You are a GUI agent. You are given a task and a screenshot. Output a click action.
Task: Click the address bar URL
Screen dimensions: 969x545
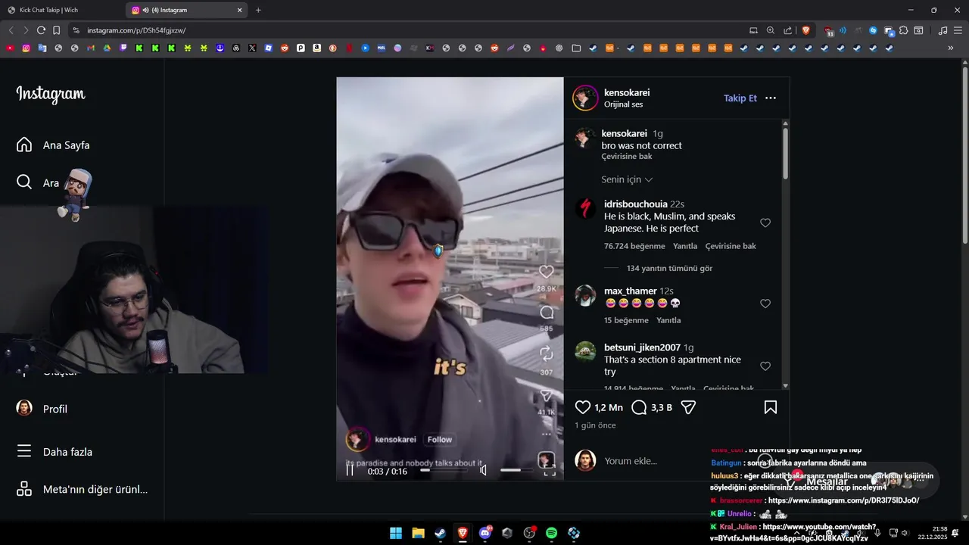(136, 30)
